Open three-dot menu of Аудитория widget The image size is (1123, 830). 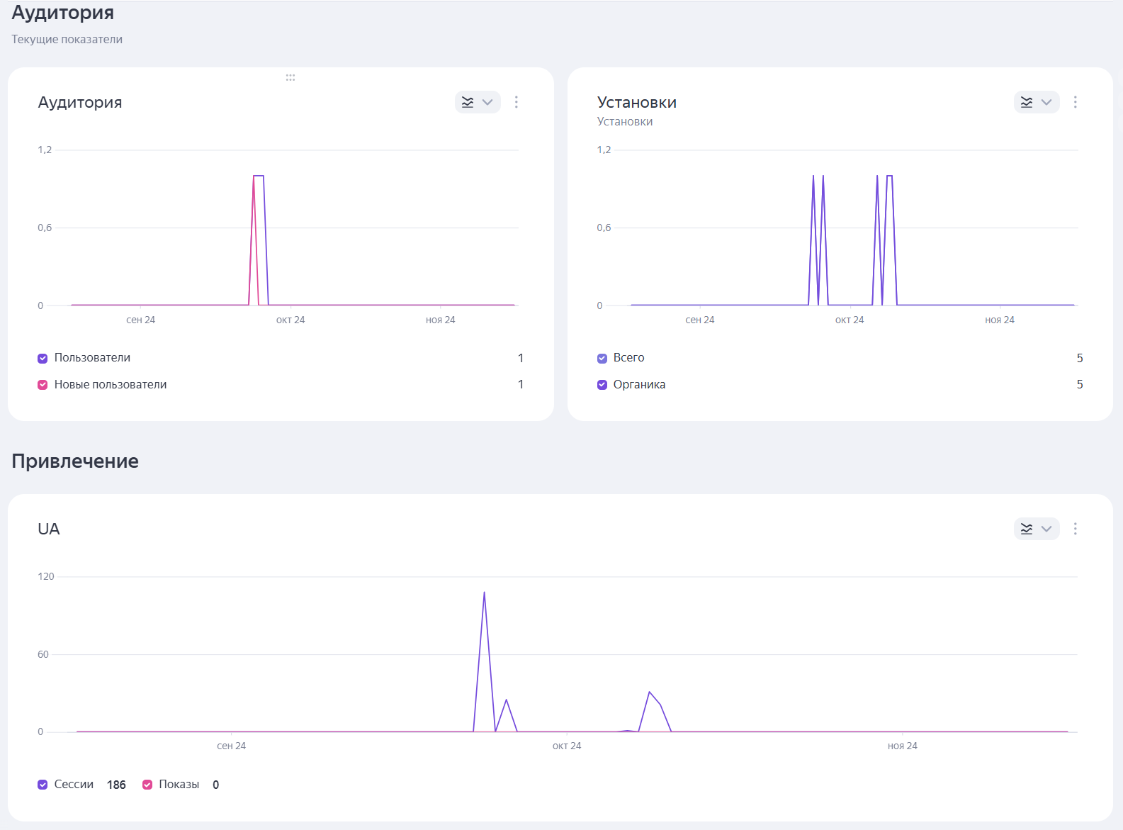[x=517, y=102]
